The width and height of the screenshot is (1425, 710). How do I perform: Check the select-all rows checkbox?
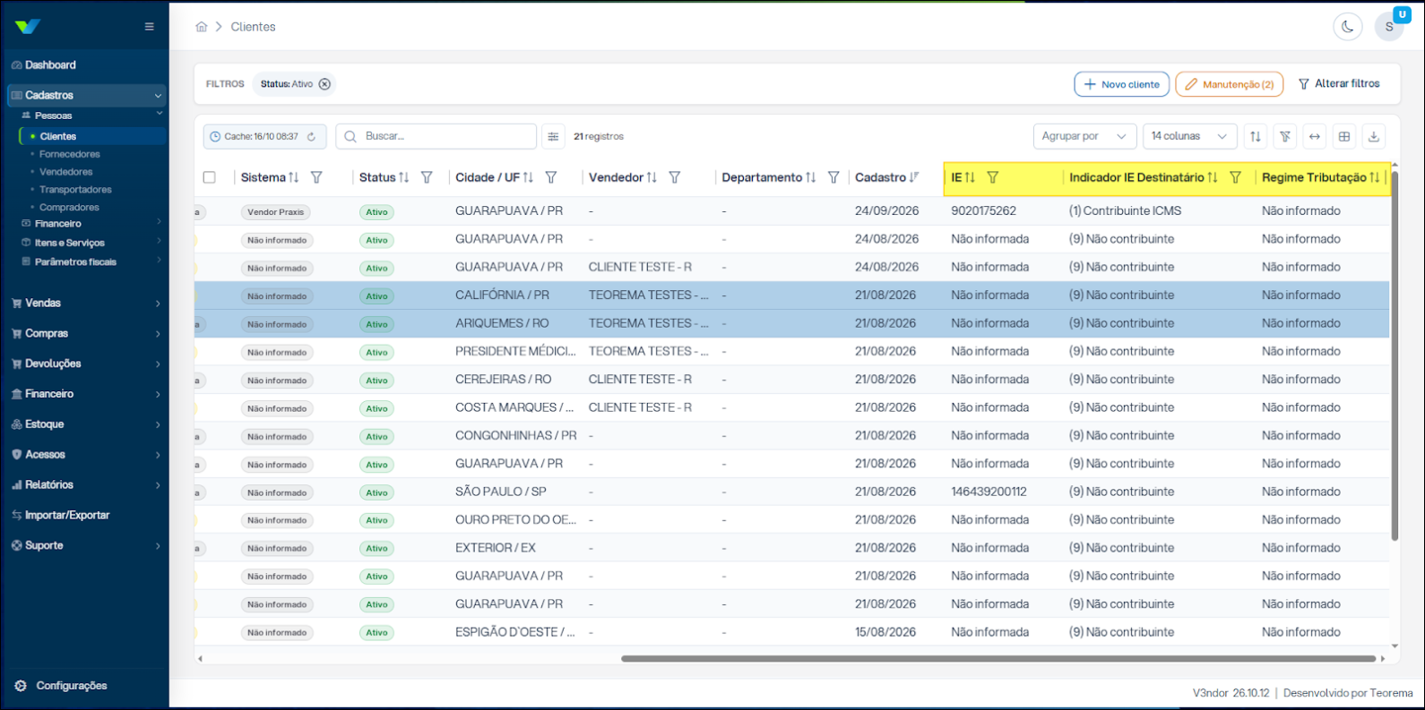(x=210, y=177)
